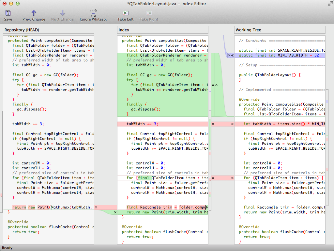This screenshot has height=251, width=334.
Task: Place cursor in 'final Rectangle trim' Index line
Action: pyautogui.click(x=162, y=207)
